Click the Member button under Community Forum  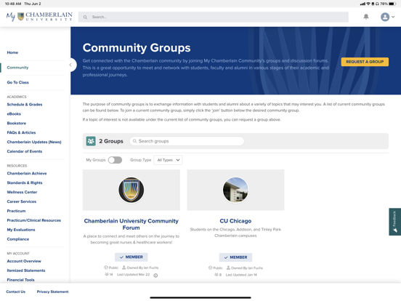click(x=131, y=257)
